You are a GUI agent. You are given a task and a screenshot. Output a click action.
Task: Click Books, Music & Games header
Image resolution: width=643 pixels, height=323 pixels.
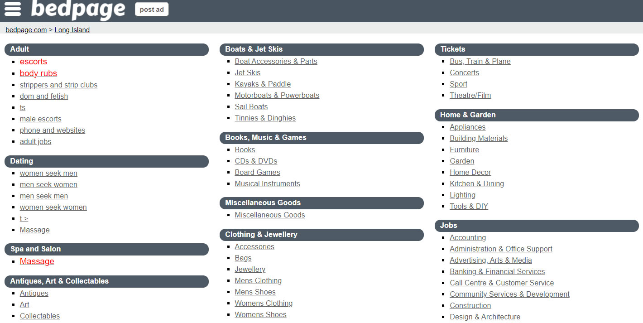[x=321, y=138]
